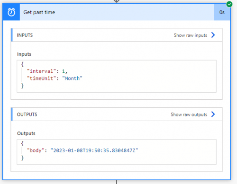Click the green success checkmark badge
237x184 pixels.
229,4
